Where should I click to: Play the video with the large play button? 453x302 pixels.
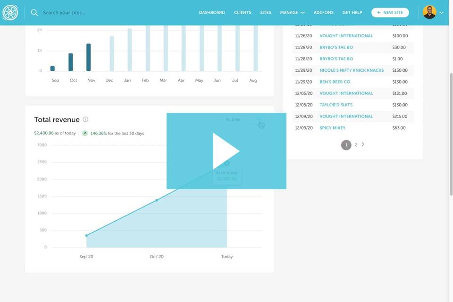pos(226,151)
